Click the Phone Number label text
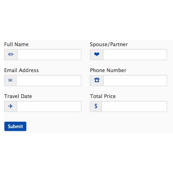The height and width of the screenshot is (173, 173). 108,70
